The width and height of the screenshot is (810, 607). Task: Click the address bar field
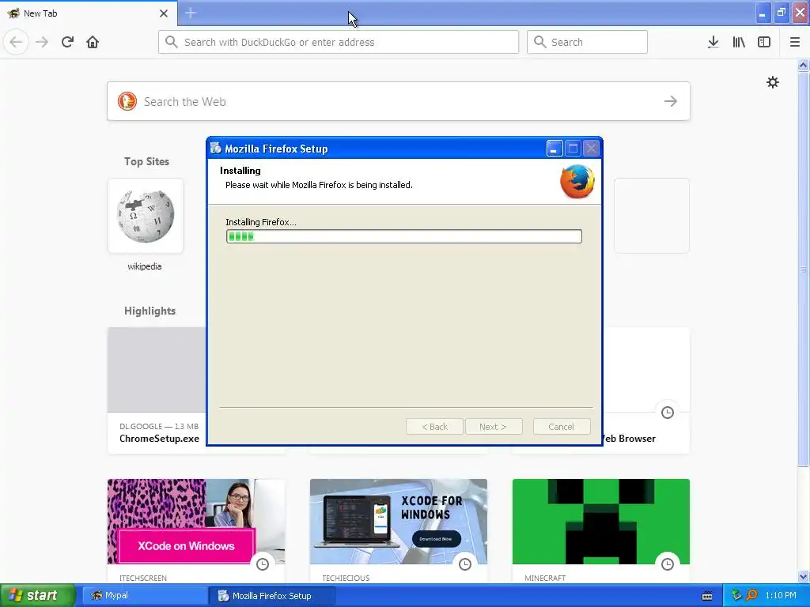pyautogui.click(x=339, y=42)
